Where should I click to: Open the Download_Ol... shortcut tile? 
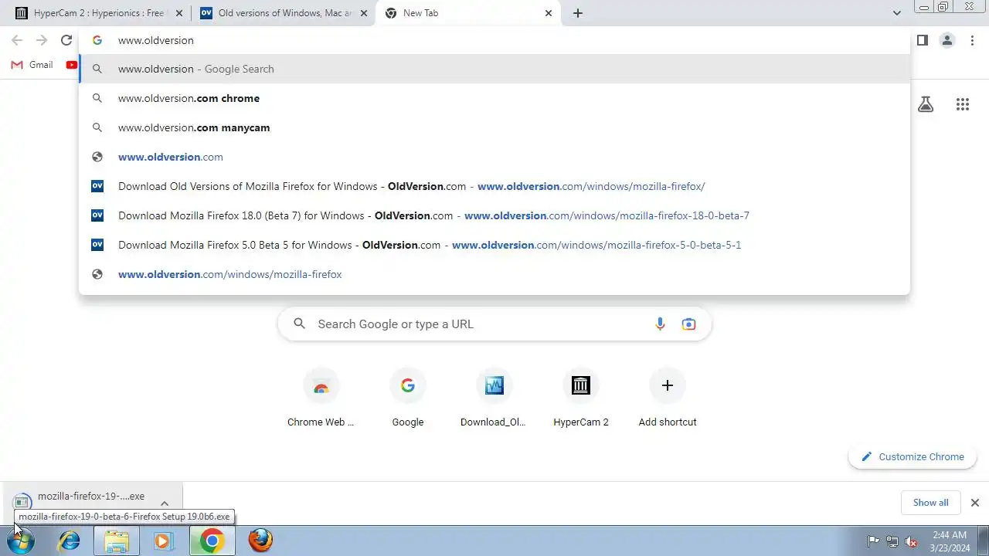[x=494, y=397]
